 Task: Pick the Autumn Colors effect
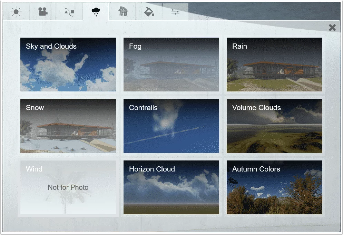[274, 187]
